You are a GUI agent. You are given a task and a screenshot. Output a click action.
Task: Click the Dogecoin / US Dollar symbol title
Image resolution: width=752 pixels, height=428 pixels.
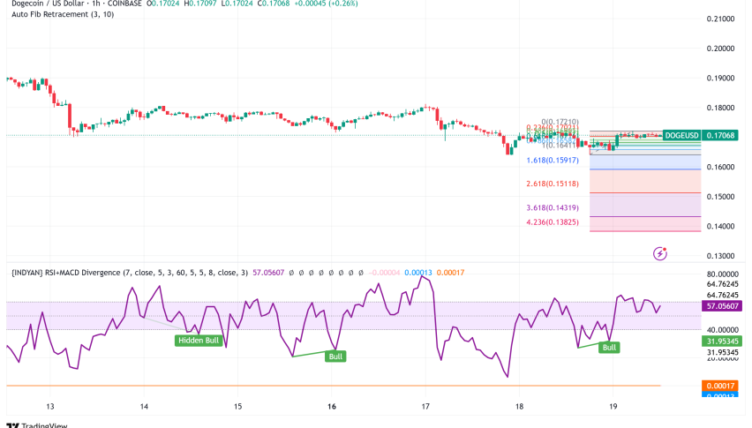click(x=48, y=4)
